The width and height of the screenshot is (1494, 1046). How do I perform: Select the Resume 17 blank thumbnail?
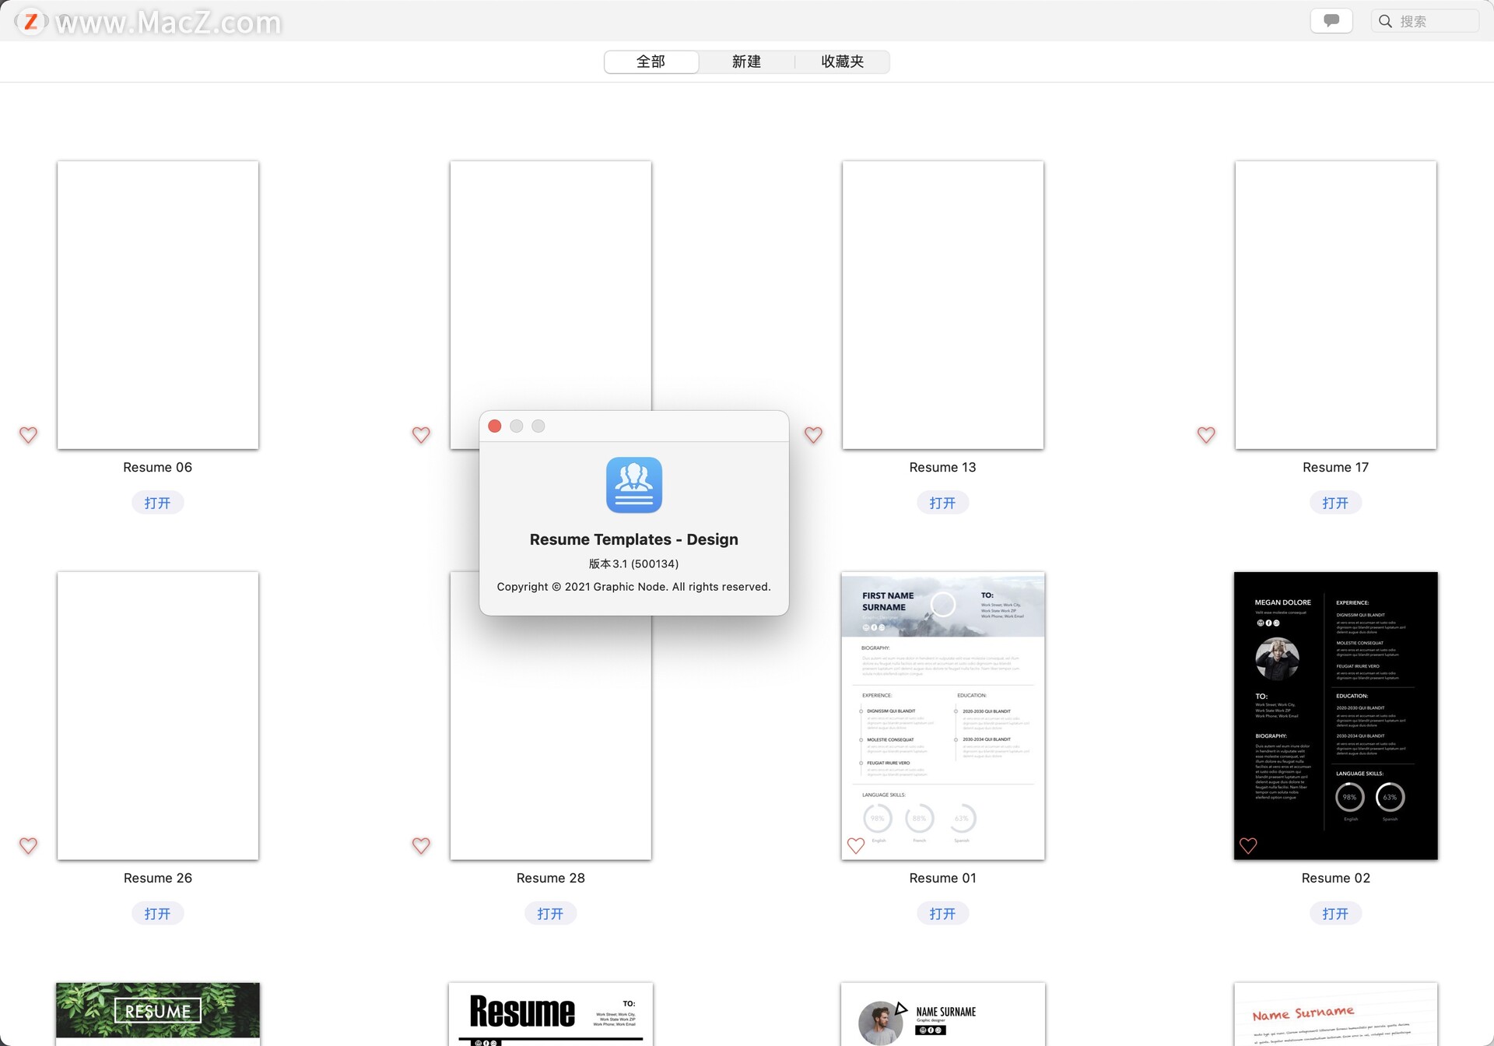point(1336,305)
